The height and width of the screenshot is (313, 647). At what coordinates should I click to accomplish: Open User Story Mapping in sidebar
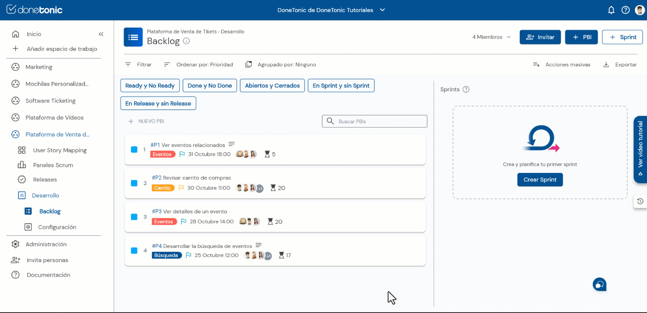click(60, 150)
